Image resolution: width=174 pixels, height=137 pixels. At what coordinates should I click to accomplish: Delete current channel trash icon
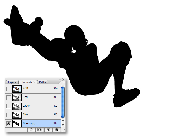57,130
